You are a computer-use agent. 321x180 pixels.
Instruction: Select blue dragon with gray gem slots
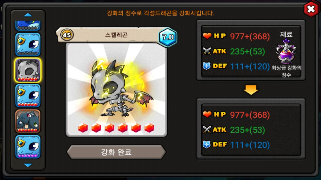28,44
